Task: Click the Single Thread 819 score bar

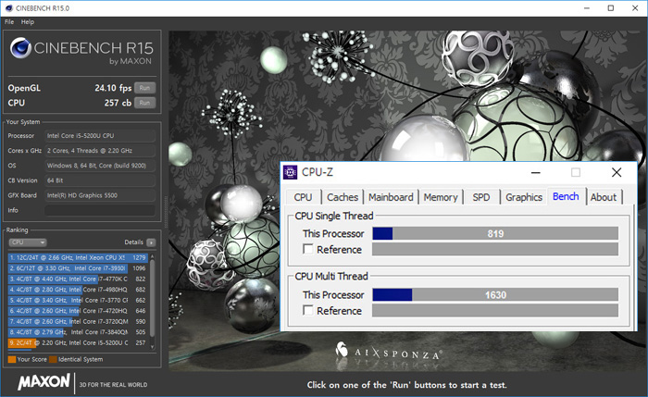Action: click(x=495, y=233)
